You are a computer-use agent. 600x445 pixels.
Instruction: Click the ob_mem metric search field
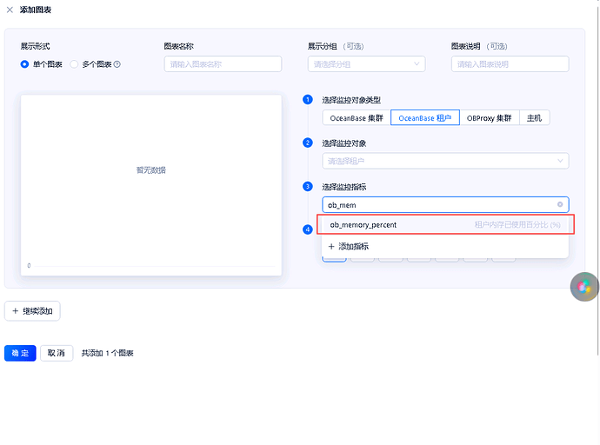[x=445, y=204]
